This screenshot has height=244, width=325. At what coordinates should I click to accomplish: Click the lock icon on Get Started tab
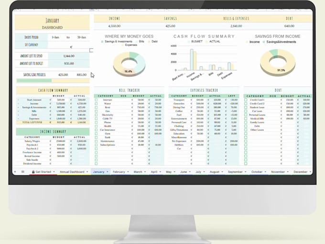pyautogui.click(x=33, y=172)
